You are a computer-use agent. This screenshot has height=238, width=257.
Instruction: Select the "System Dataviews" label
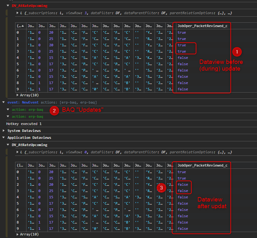point(24,131)
